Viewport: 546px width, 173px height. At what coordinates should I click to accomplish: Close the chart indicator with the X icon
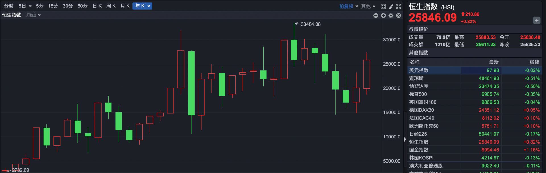coord(399,16)
